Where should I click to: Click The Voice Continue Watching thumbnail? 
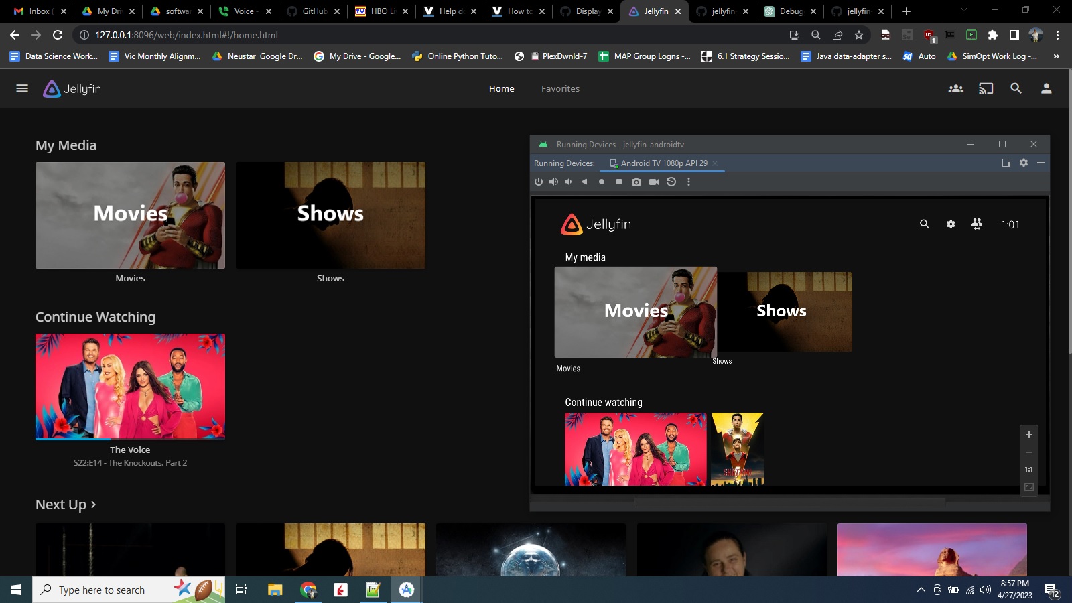coord(130,387)
